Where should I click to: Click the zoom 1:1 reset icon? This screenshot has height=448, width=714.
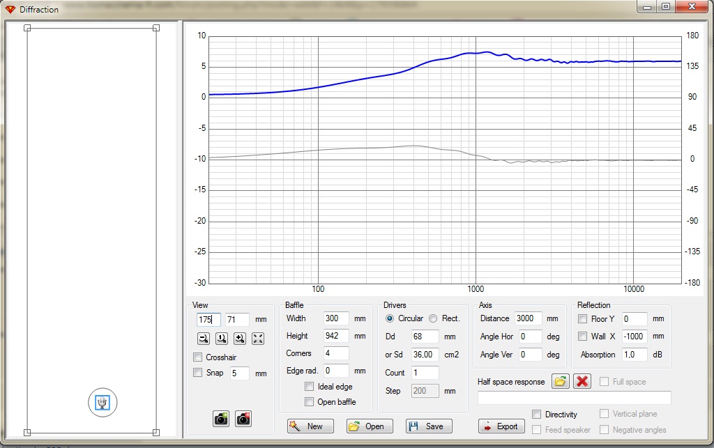pos(221,339)
